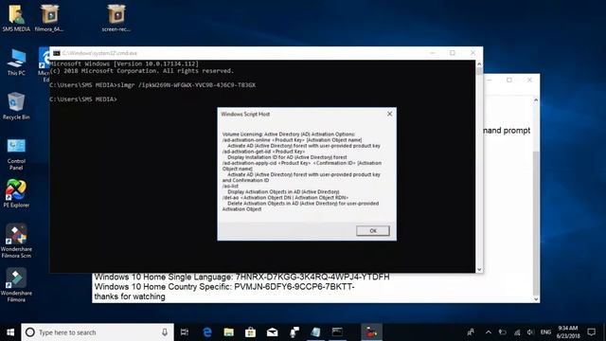
Task: Select PE Explorer desktop icon
Action: (x=16, y=194)
